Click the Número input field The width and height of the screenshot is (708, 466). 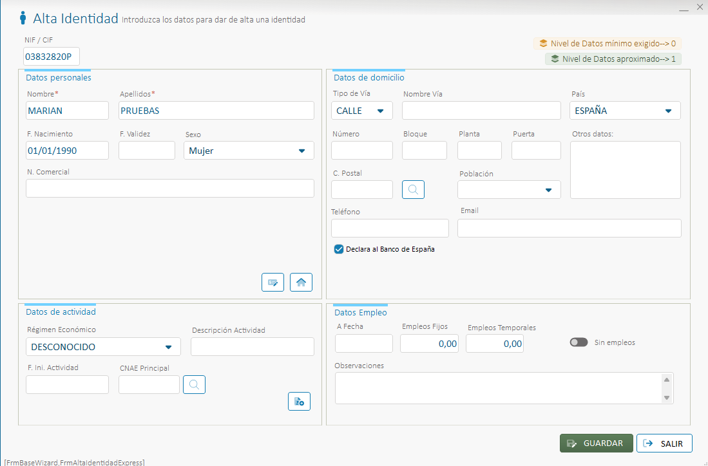pos(361,150)
